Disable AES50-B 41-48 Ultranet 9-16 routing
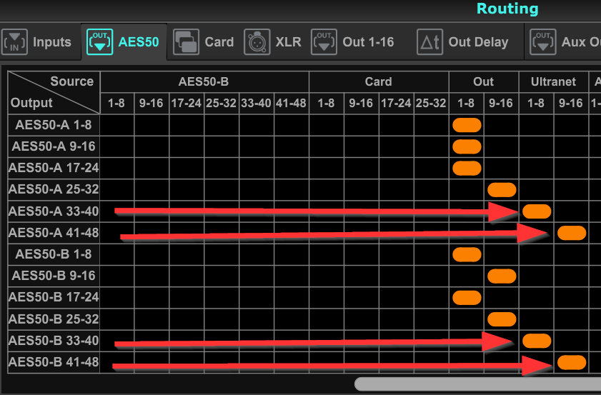This screenshot has height=395, width=601. pos(571,362)
